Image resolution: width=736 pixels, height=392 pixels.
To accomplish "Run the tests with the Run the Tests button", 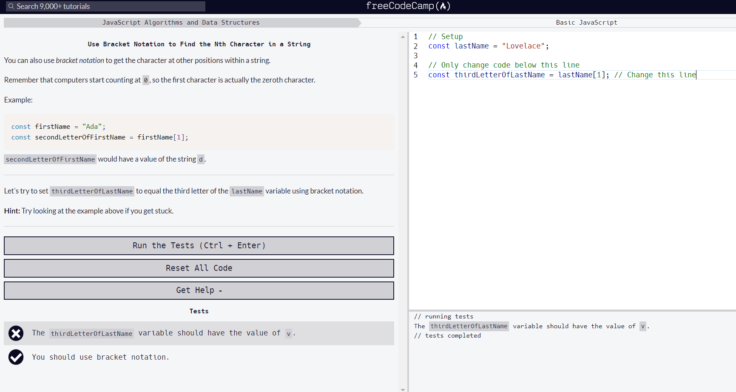I will click(x=199, y=245).
